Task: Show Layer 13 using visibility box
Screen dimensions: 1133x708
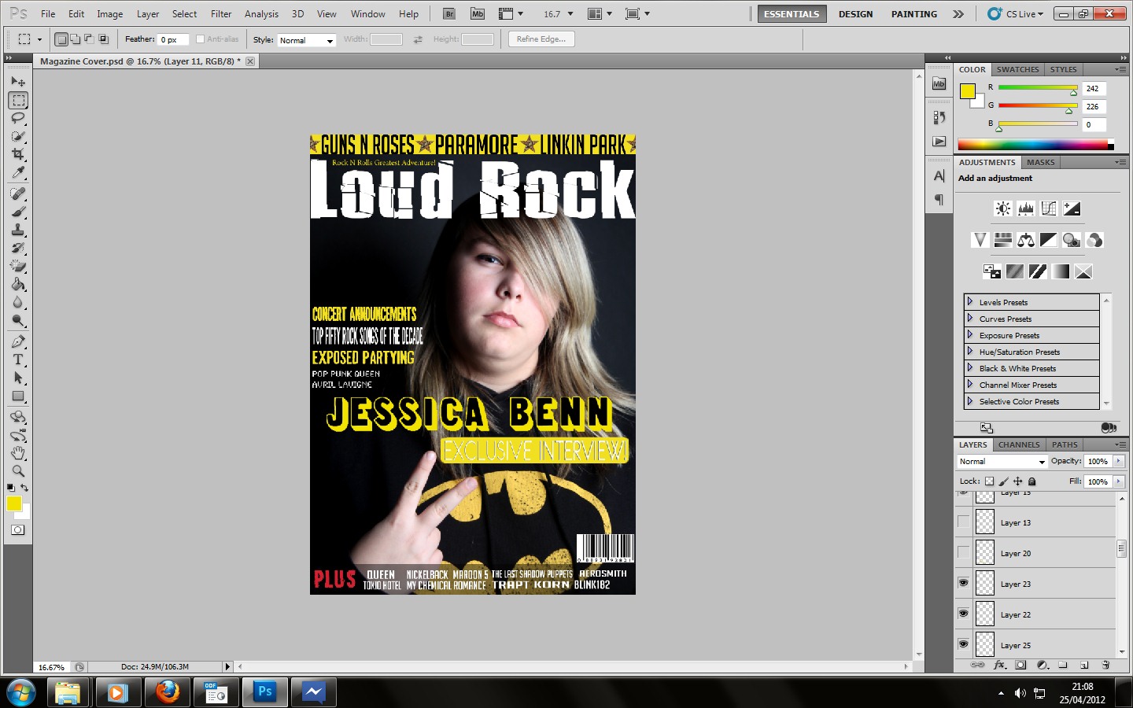Action: (x=963, y=522)
